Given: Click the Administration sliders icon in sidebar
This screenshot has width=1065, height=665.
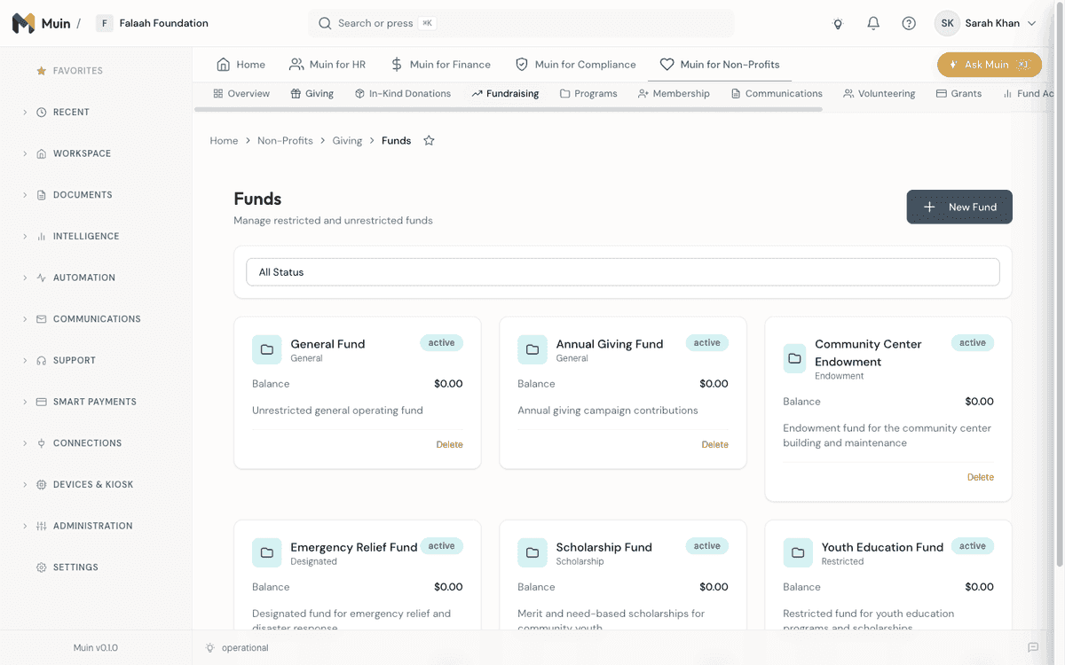Looking at the screenshot, I should [x=41, y=526].
